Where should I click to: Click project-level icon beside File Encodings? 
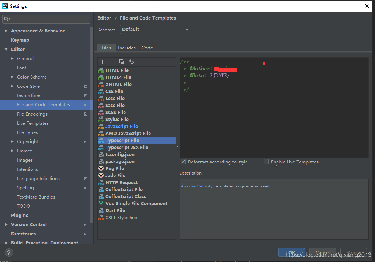click(x=86, y=114)
